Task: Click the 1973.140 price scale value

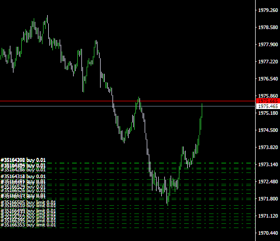Action: (268, 164)
